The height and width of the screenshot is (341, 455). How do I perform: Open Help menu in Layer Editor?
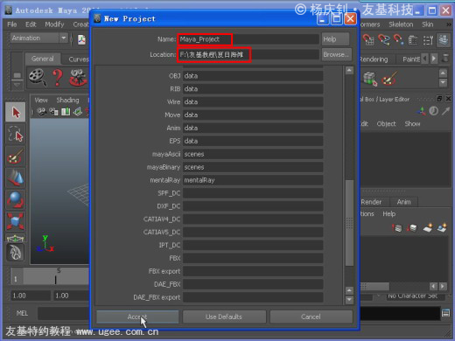[x=389, y=214]
